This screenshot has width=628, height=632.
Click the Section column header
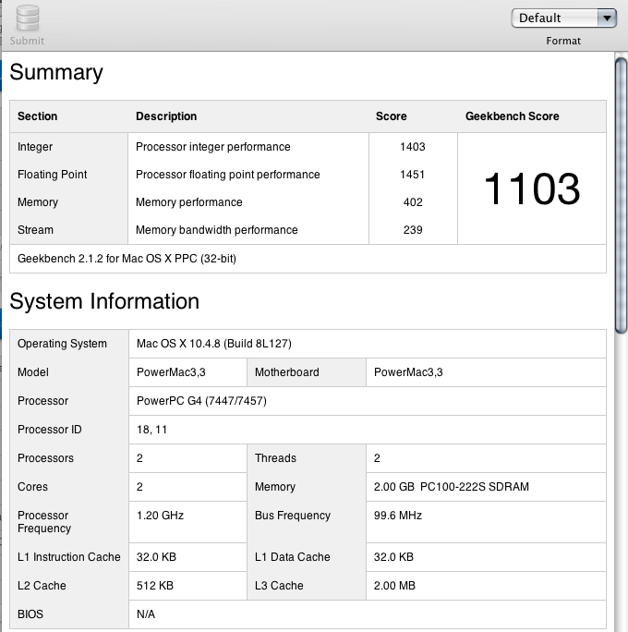38,116
